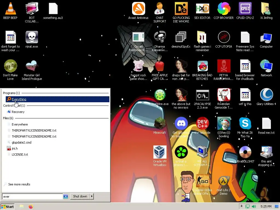Screen dimensions: 280x210
Task: Select Monster Girl Island Prologue icon
Action: 32,70
